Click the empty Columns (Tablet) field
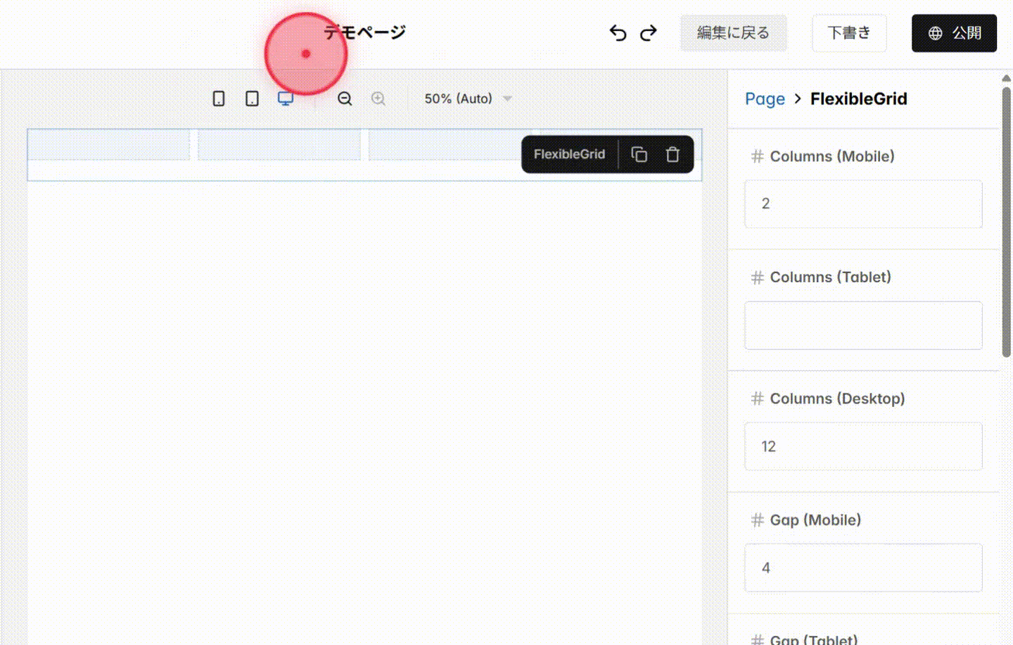Screen dimensions: 1013x645 pyautogui.click(x=863, y=325)
